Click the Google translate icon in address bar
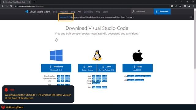The width and height of the screenshot is (196, 110). tap(172, 6)
